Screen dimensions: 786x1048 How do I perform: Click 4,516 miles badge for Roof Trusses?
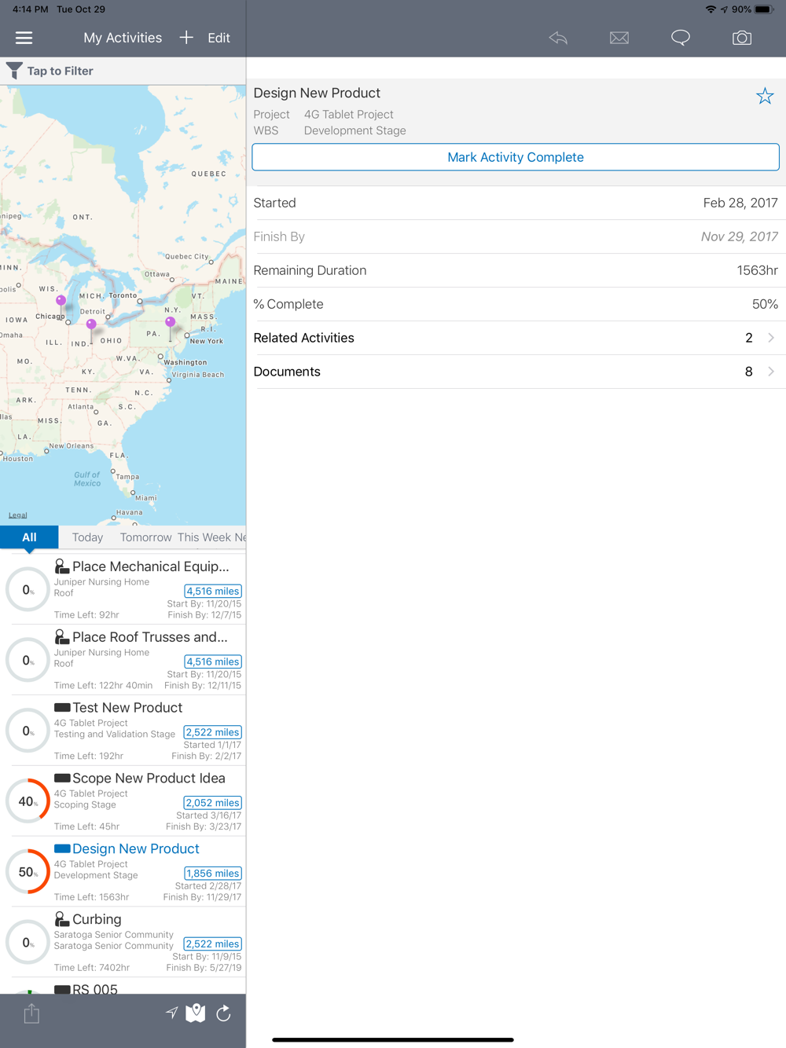[x=212, y=661]
